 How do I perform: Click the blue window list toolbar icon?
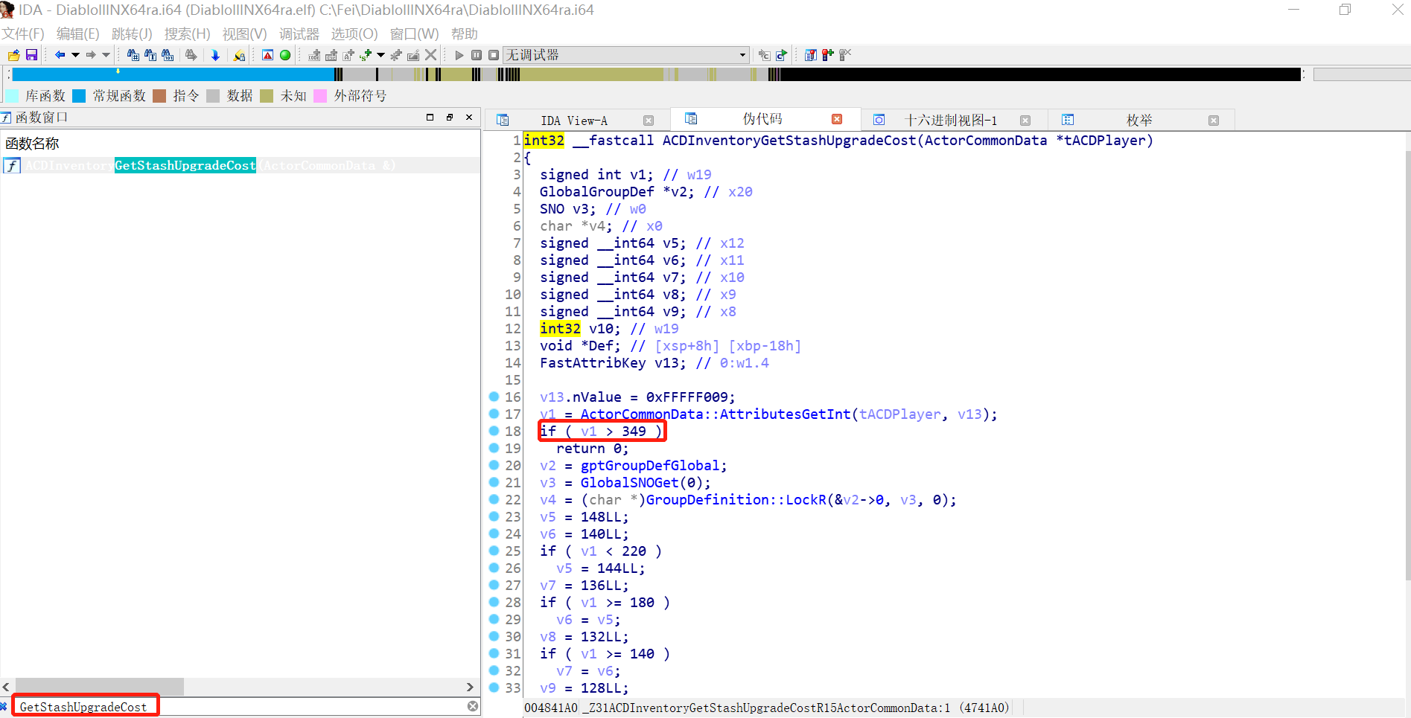pyautogui.click(x=811, y=55)
